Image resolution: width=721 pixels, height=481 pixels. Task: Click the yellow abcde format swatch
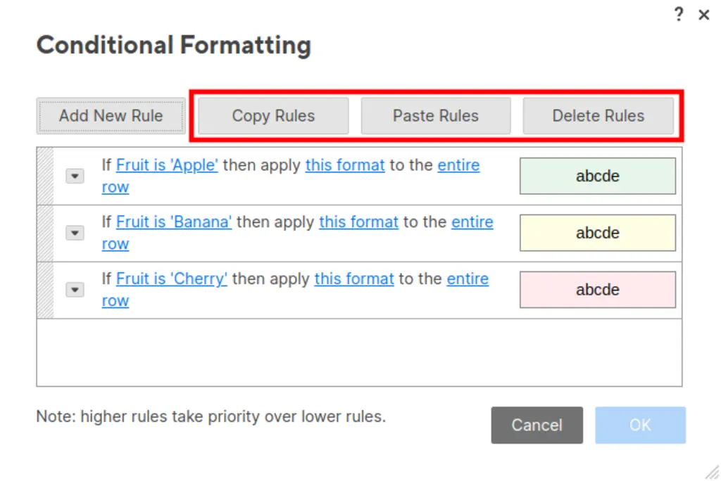598,233
